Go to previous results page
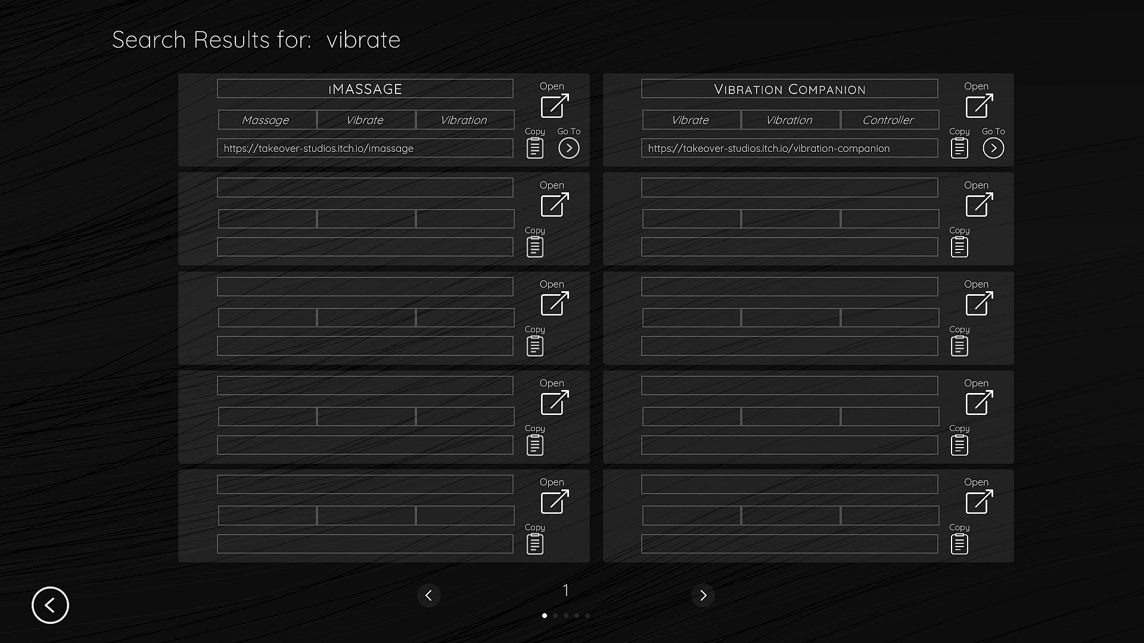 (x=428, y=595)
